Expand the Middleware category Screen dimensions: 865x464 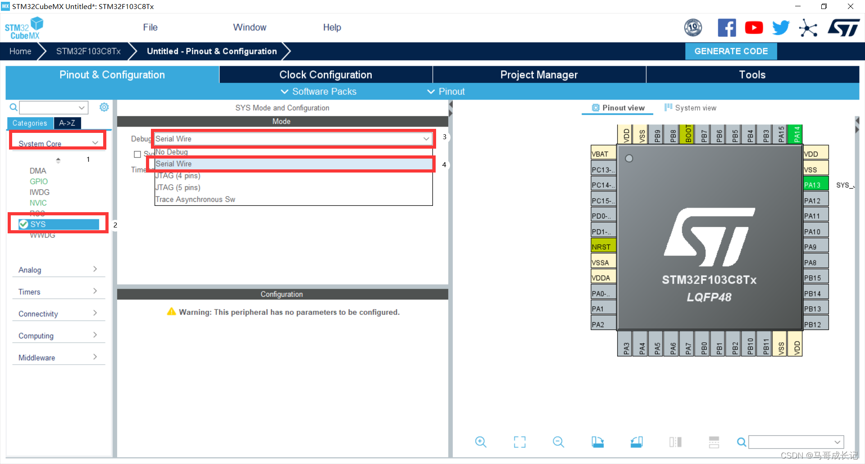click(59, 358)
